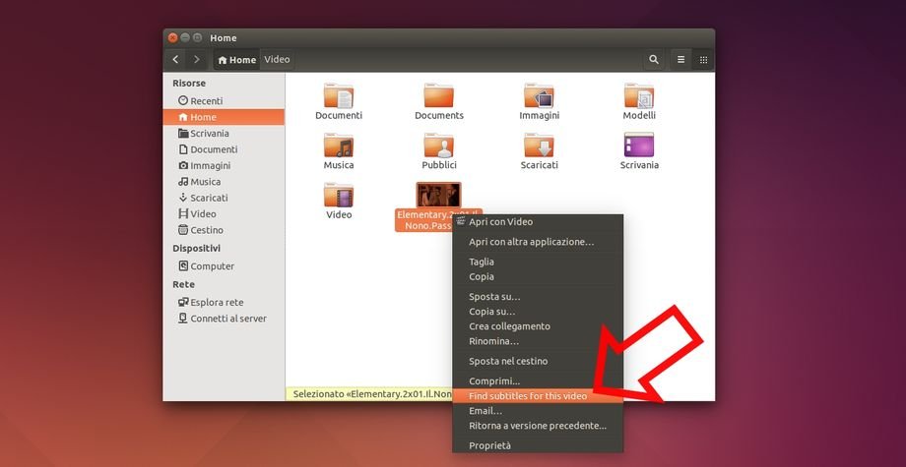This screenshot has height=467, width=906.
Task: Select Apri con altra applicazione menu entry
Action: pyautogui.click(x=531, y=242)
